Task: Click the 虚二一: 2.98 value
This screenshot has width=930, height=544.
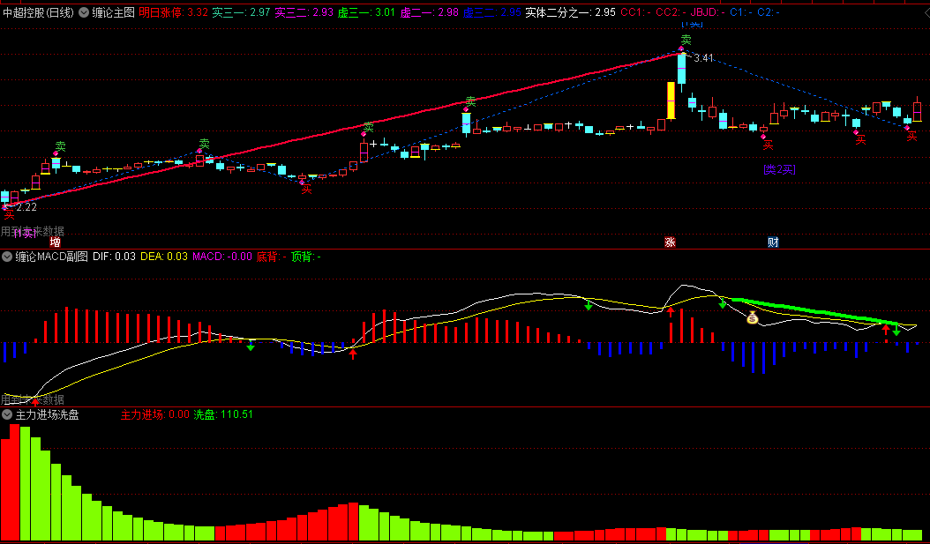Action: click(430, 12)
